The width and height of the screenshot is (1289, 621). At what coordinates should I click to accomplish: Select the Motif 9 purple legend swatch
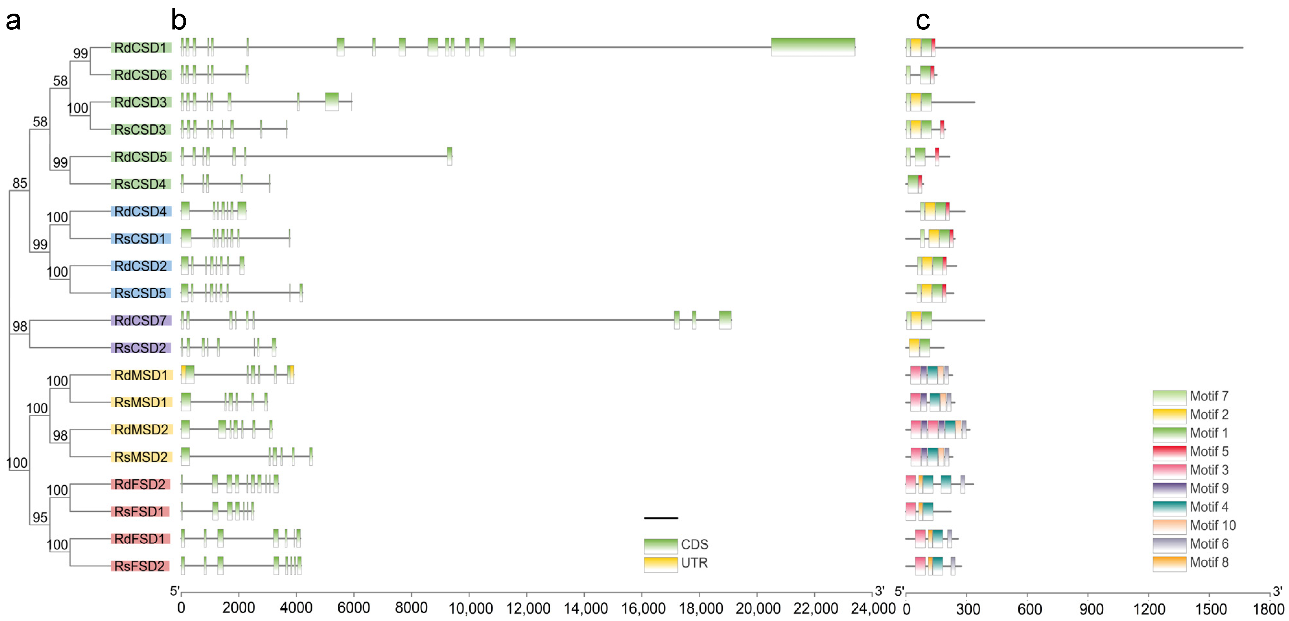tap(1169, 489)
